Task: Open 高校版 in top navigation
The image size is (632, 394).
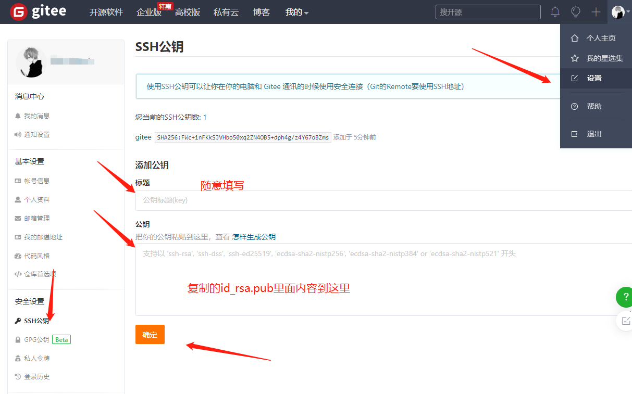Action: pyautogui.click(x=188, y=12)
